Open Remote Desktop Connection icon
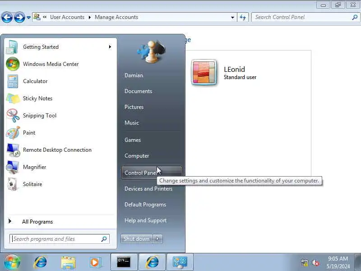The width and height of the screenshot is (361, 271). 13,150
